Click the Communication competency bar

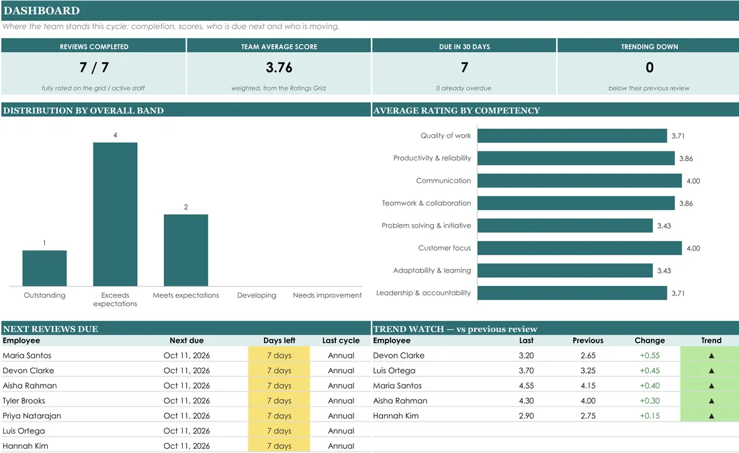pos(580,181)
